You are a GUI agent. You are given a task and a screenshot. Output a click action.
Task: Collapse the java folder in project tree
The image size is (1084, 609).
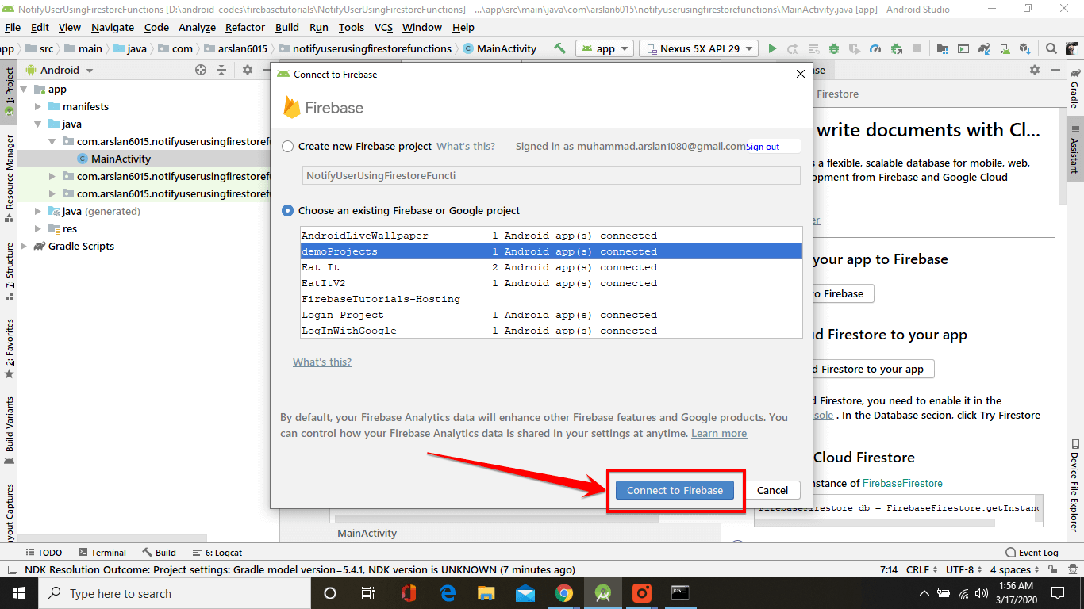38,124
